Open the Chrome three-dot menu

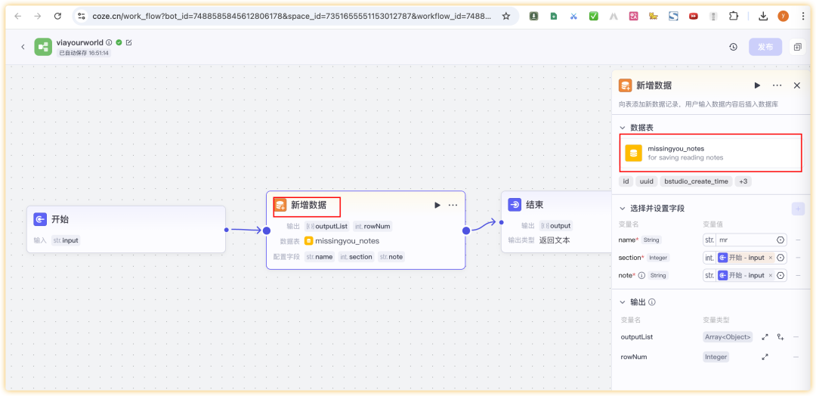click(x=802, y=16)
